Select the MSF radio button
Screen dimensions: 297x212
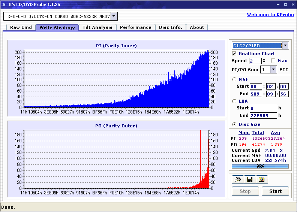click(x=234, y=79)
